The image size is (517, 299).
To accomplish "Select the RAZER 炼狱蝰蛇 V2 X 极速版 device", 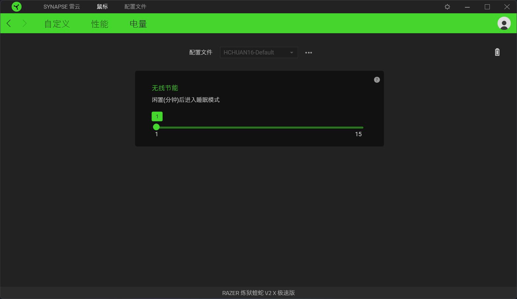I will pyautogui.click(x=258, y=293).
